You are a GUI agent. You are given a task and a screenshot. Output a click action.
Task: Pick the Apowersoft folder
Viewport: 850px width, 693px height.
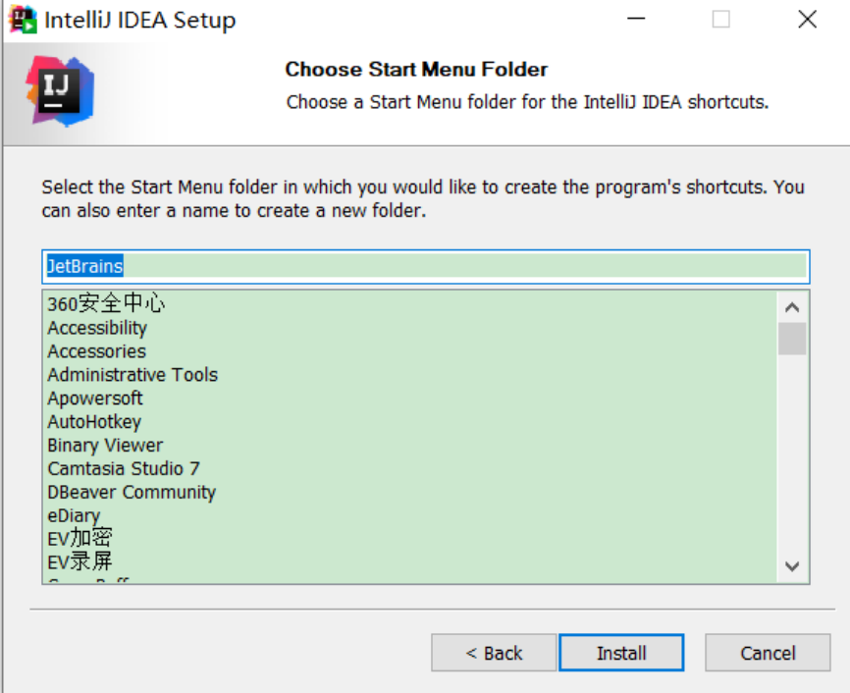tap(95, 398)
